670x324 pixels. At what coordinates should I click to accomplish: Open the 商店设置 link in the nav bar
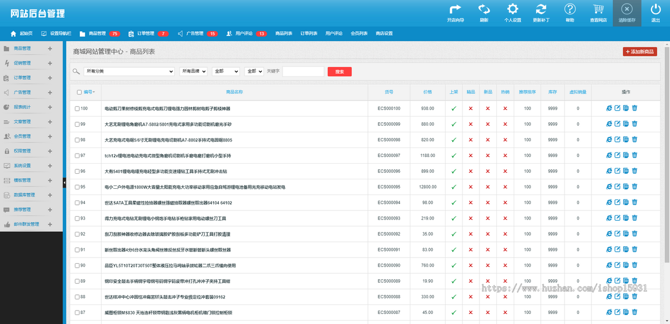pyautogui.click(x=384, y=34)
